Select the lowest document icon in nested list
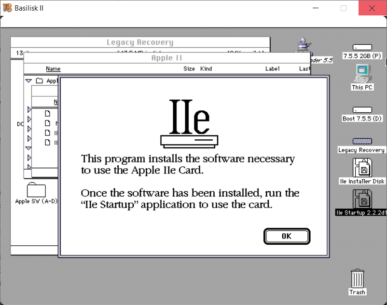Screen dimensions: 387x305 point(47,143)
